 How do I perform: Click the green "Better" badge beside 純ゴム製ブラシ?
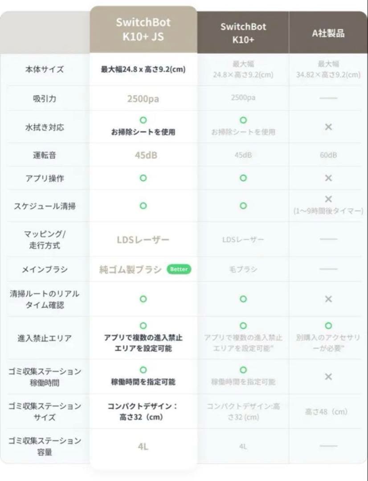pos(178,269)
